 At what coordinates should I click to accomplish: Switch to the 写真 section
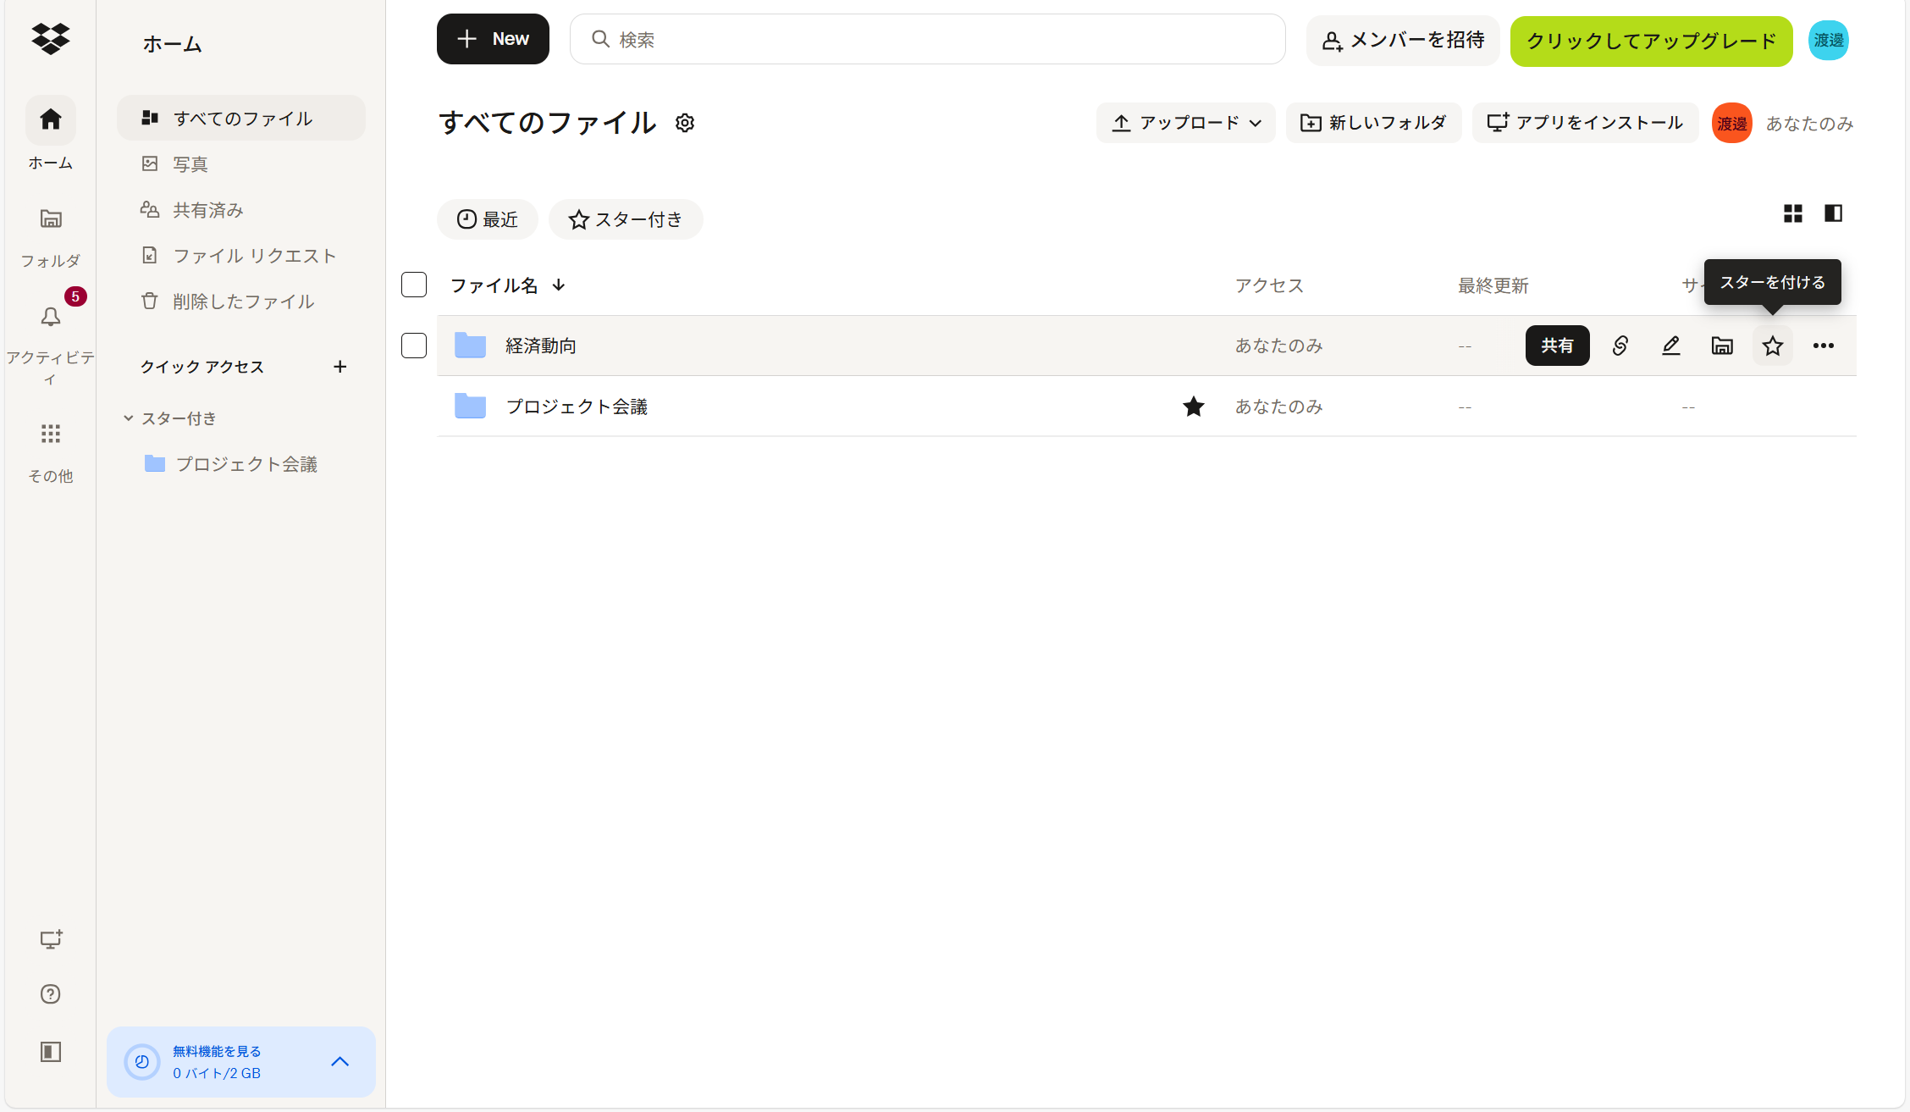pyautogui.click(x=190, y=163)
